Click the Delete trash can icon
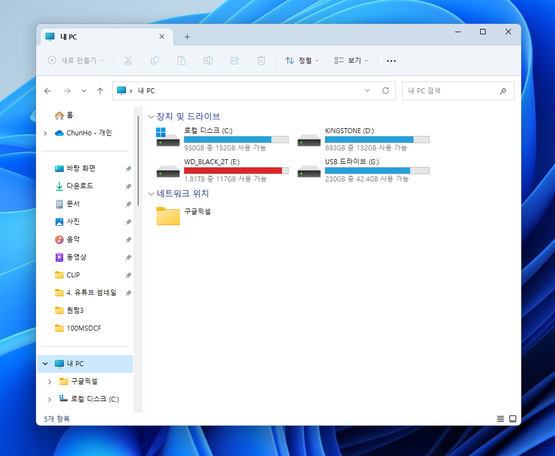 [x=261, y=60]
